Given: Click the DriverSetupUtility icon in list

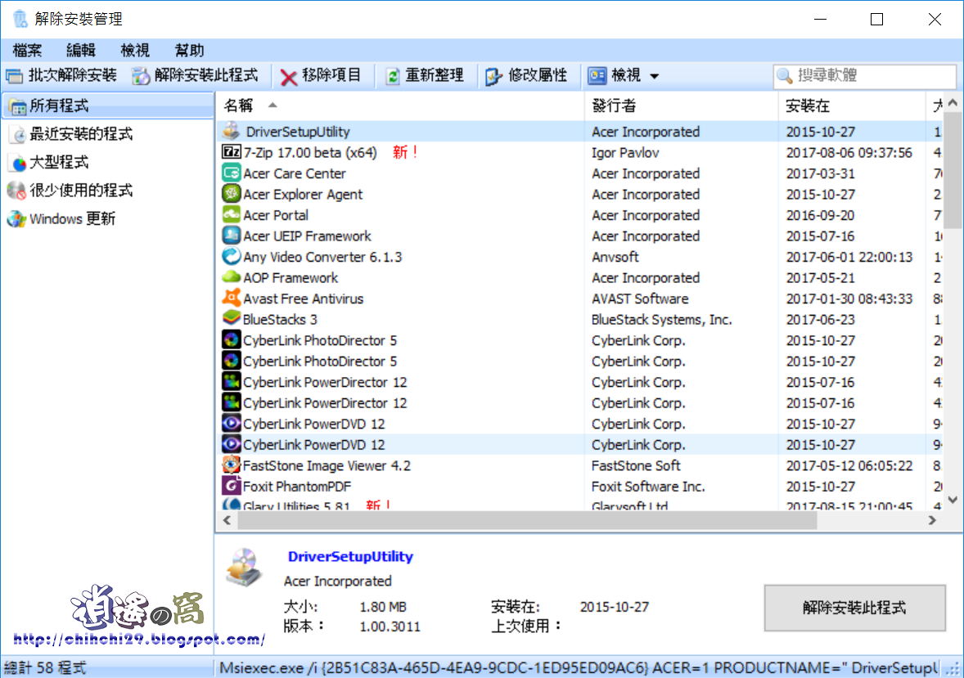Looking at the screenshot, I should coord(231,131).
